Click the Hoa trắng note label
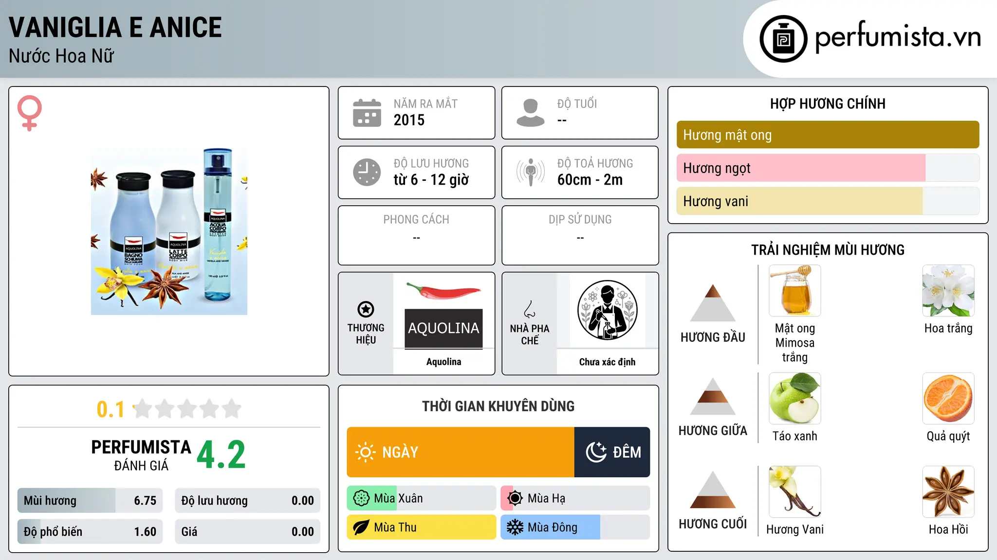 [x=948, y=329]
